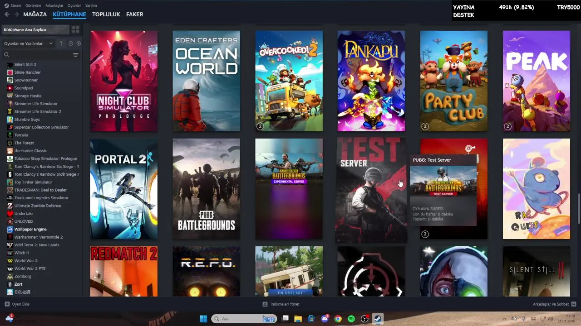This screenshot has width=581, height=326.
Task: Open the Pankapu game cover
Action: (371, 81)
